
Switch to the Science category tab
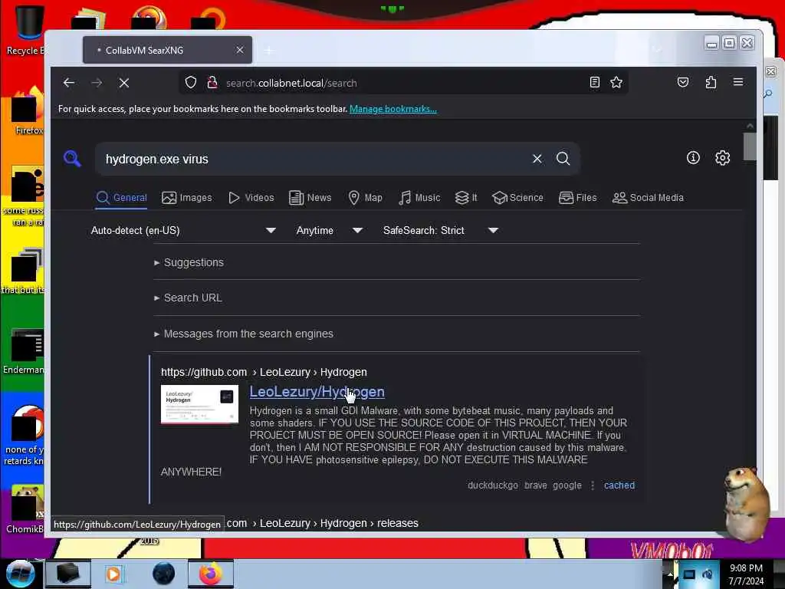click(x=517, y=197)
